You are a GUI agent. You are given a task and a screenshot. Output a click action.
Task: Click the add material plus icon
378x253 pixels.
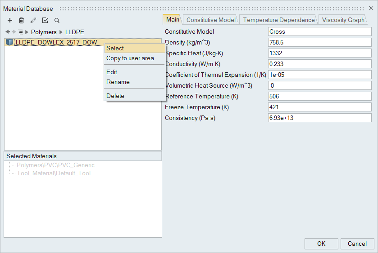pos(10,21)
